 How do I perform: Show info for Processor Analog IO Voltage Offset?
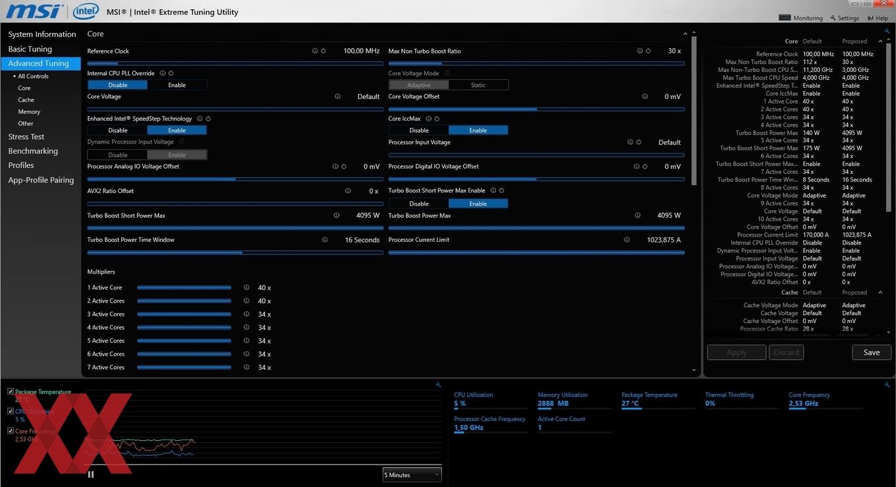click(335, 166)
